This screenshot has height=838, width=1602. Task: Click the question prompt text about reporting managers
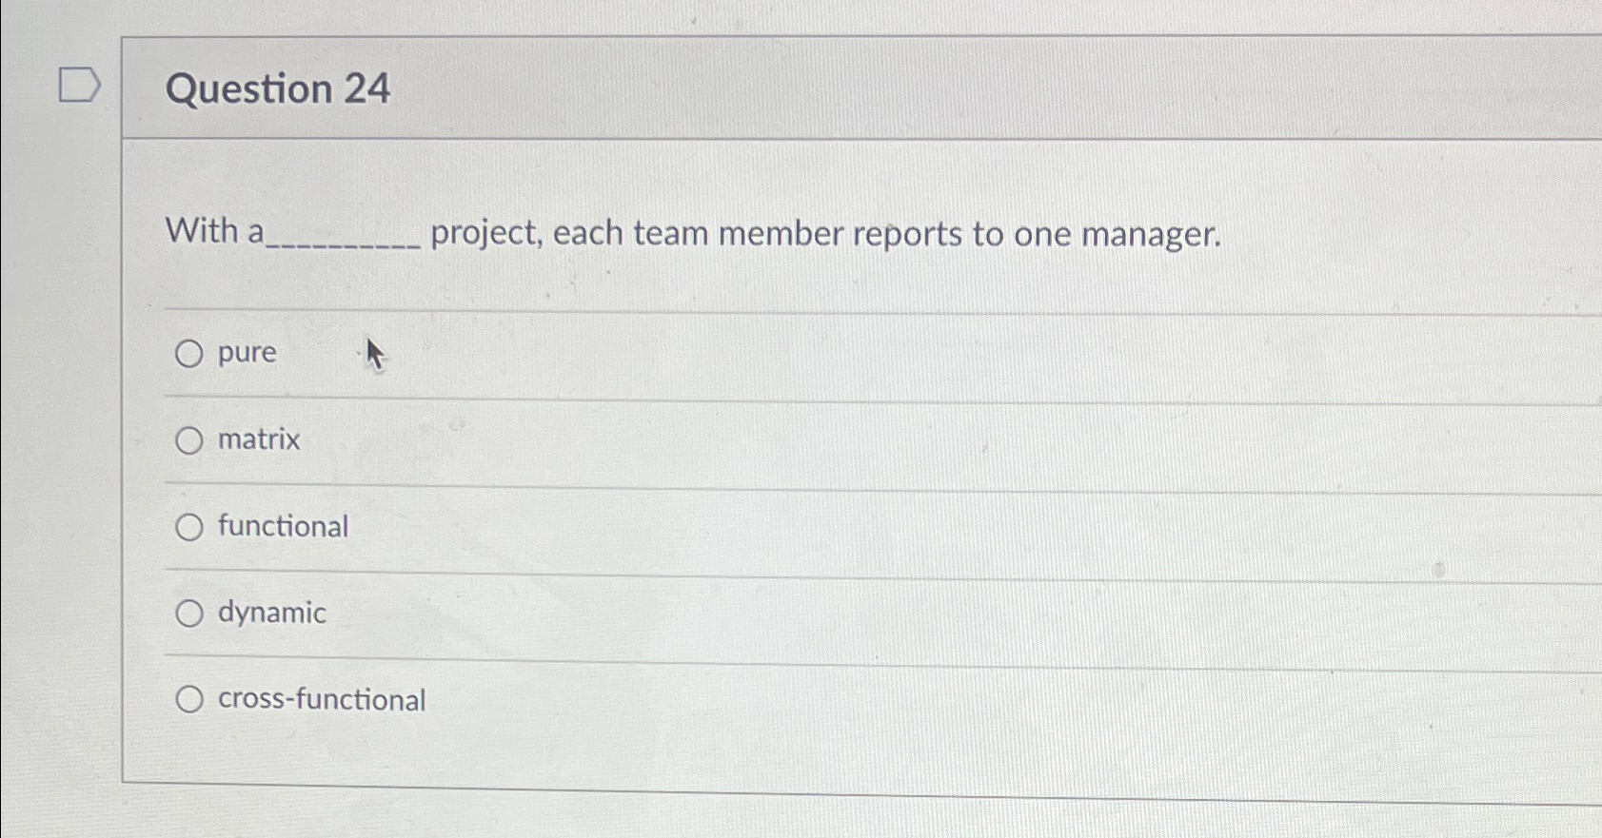coord(693,233)
